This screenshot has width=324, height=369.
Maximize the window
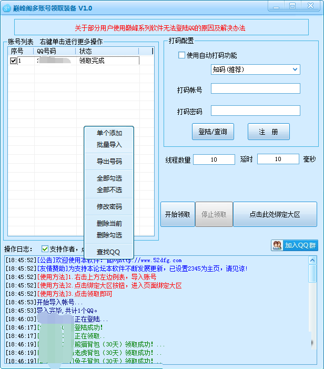point(292,6)
